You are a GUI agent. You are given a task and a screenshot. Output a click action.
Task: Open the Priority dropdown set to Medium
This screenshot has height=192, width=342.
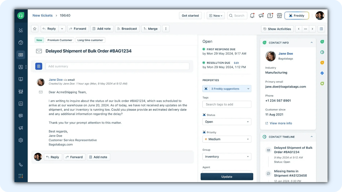click(227, 139)
